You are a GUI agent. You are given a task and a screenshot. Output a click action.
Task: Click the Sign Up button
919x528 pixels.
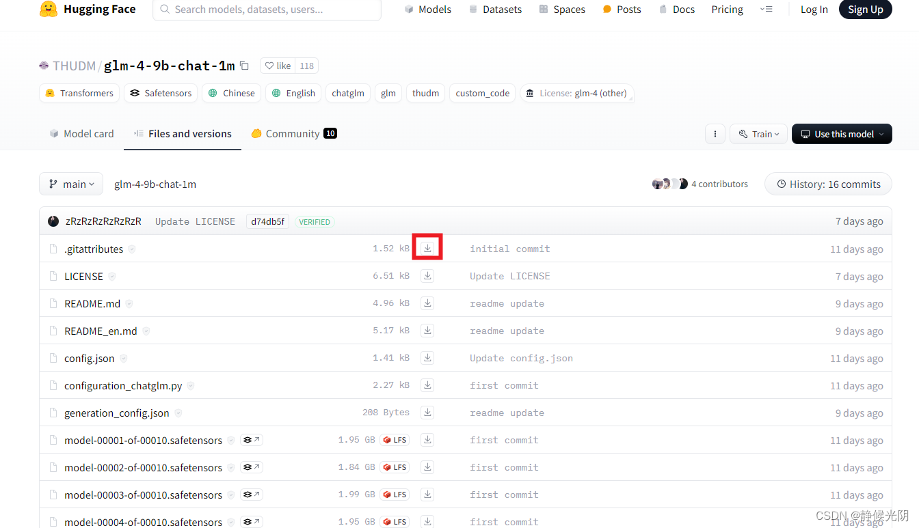point(865,10)
